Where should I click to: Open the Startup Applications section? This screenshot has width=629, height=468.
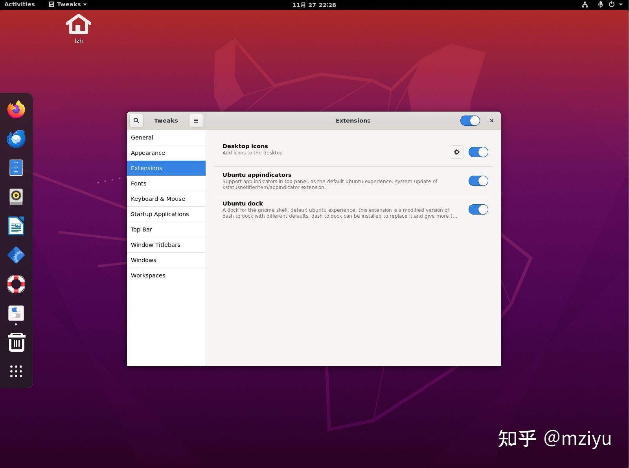tap(160, 214)
